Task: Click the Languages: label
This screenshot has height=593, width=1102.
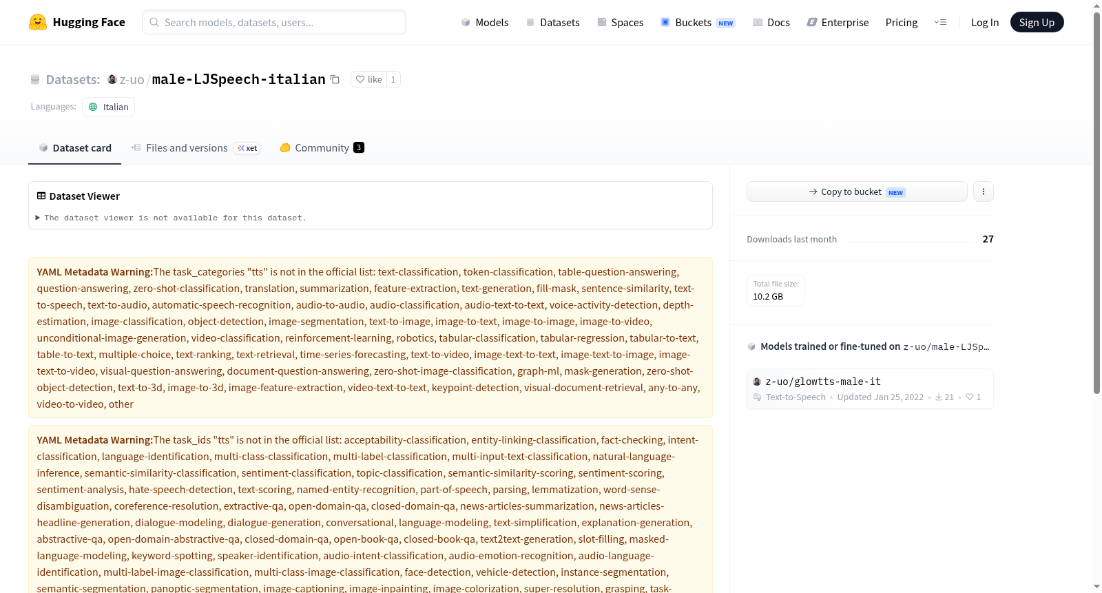Action: tap(54, 107)
